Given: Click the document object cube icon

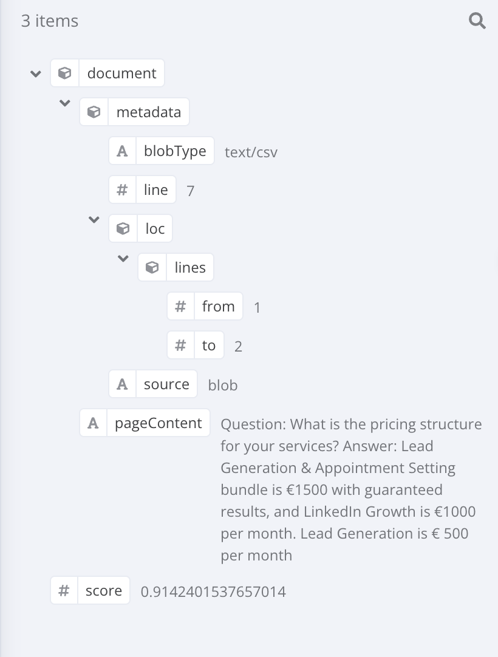Looking at the screenshot, I should (65, 73).
